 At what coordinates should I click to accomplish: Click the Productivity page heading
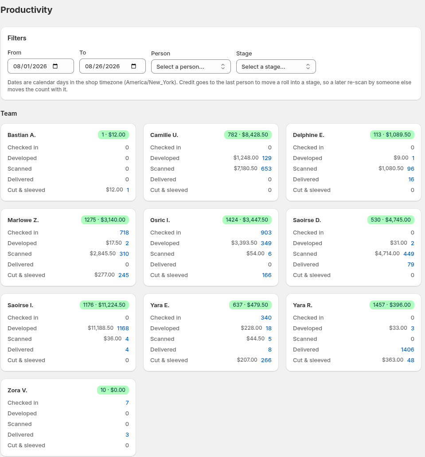point(26,10)
